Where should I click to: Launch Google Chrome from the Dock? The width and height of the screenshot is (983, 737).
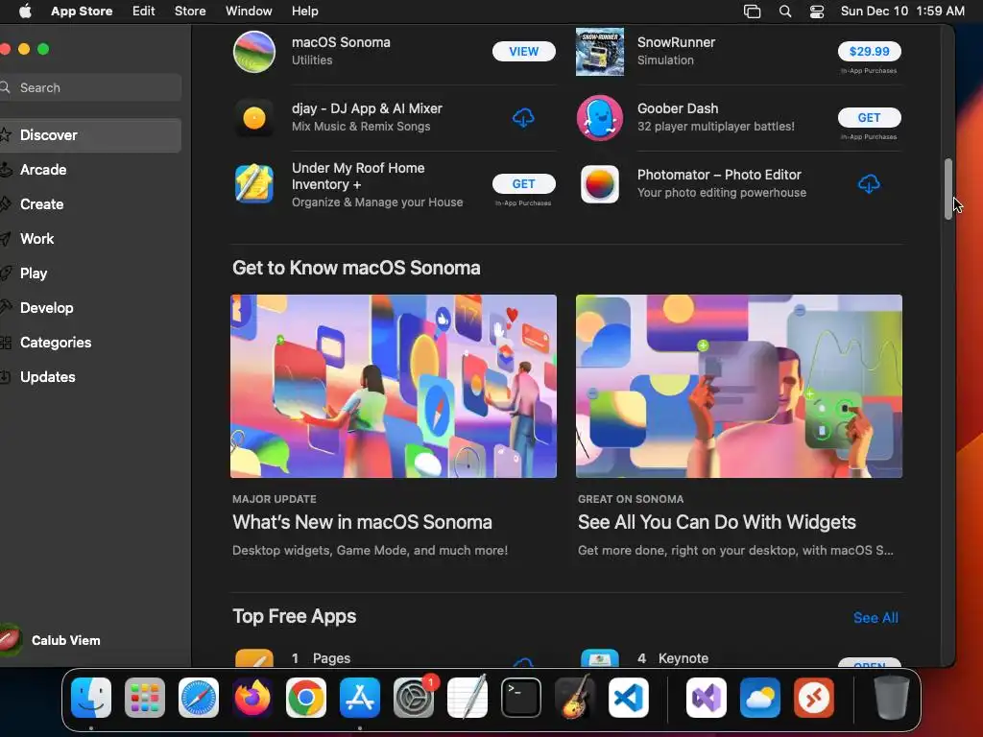[306, 698]
